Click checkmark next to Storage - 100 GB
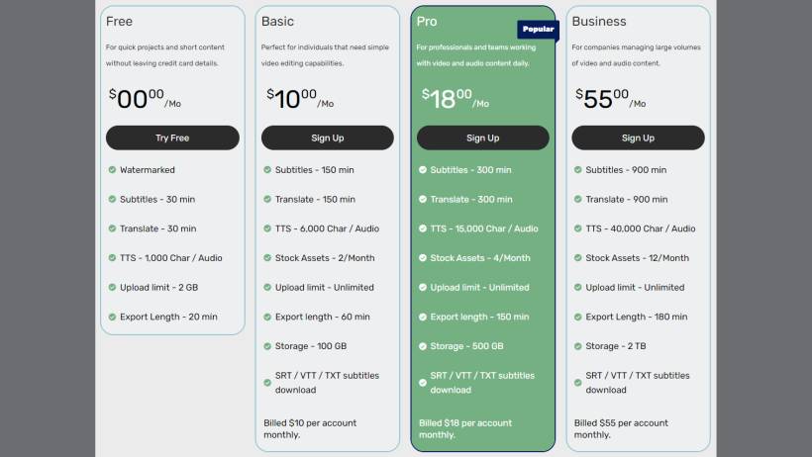 point(267,346)
